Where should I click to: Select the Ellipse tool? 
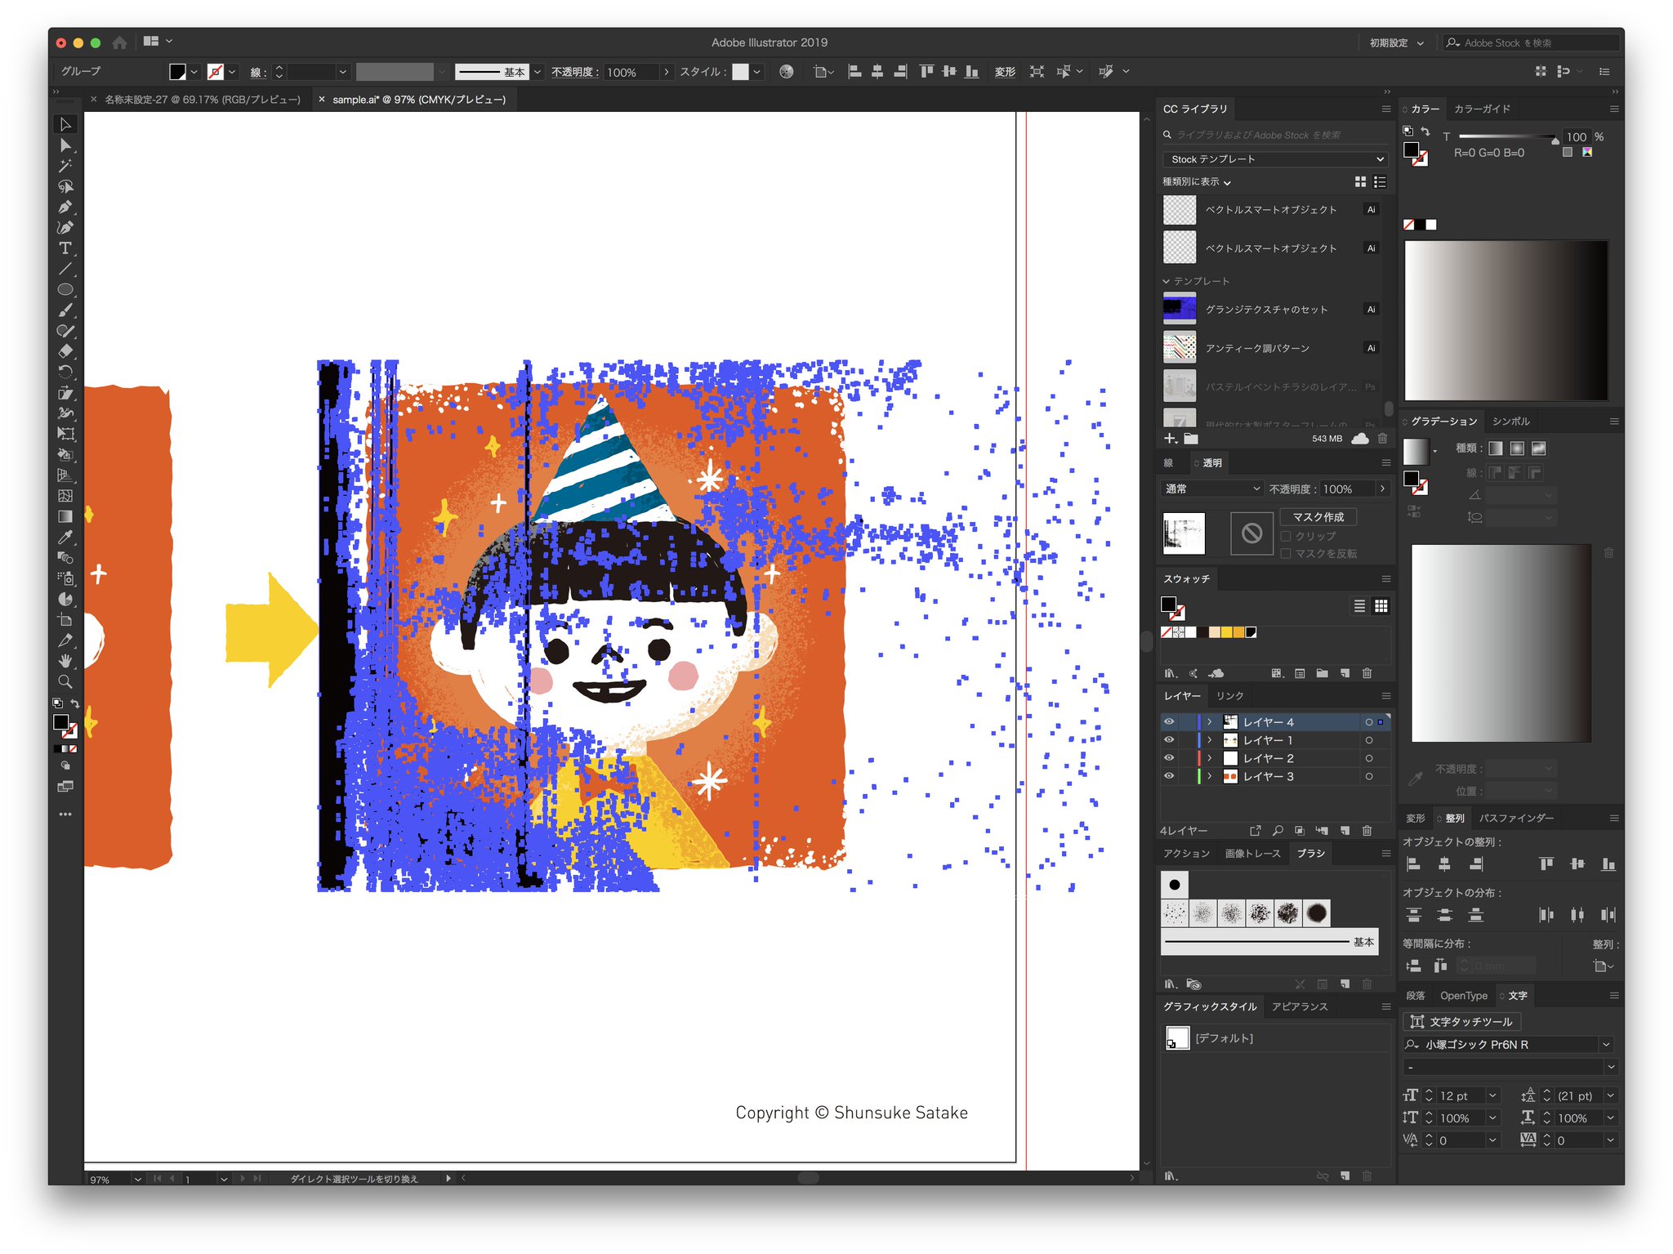click(x=65, y=289)
